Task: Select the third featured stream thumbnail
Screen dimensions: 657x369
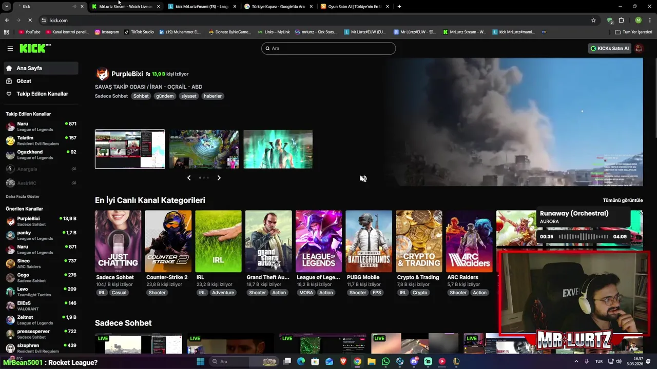Action: tap(278, 149)
